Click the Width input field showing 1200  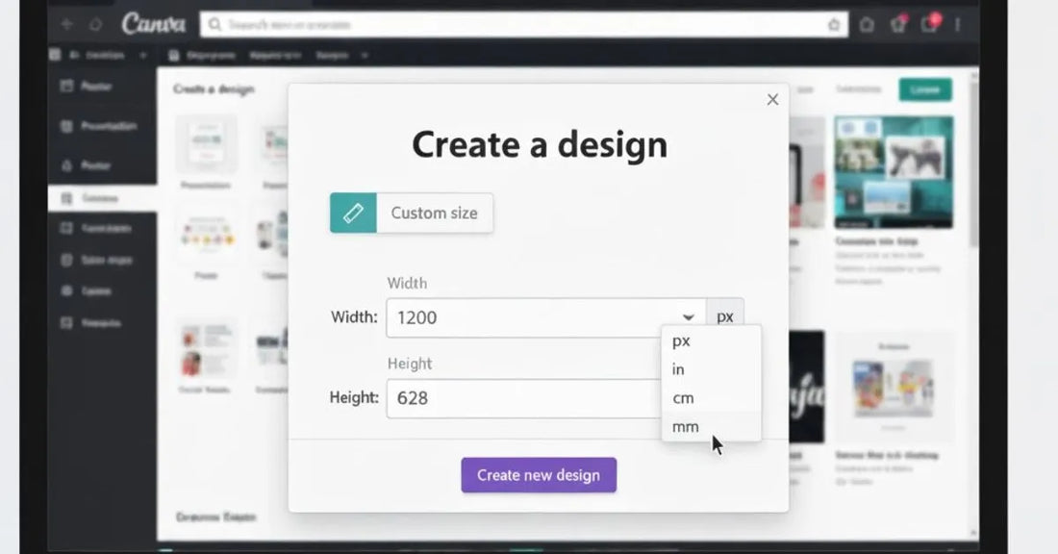(x=529, y=317)
